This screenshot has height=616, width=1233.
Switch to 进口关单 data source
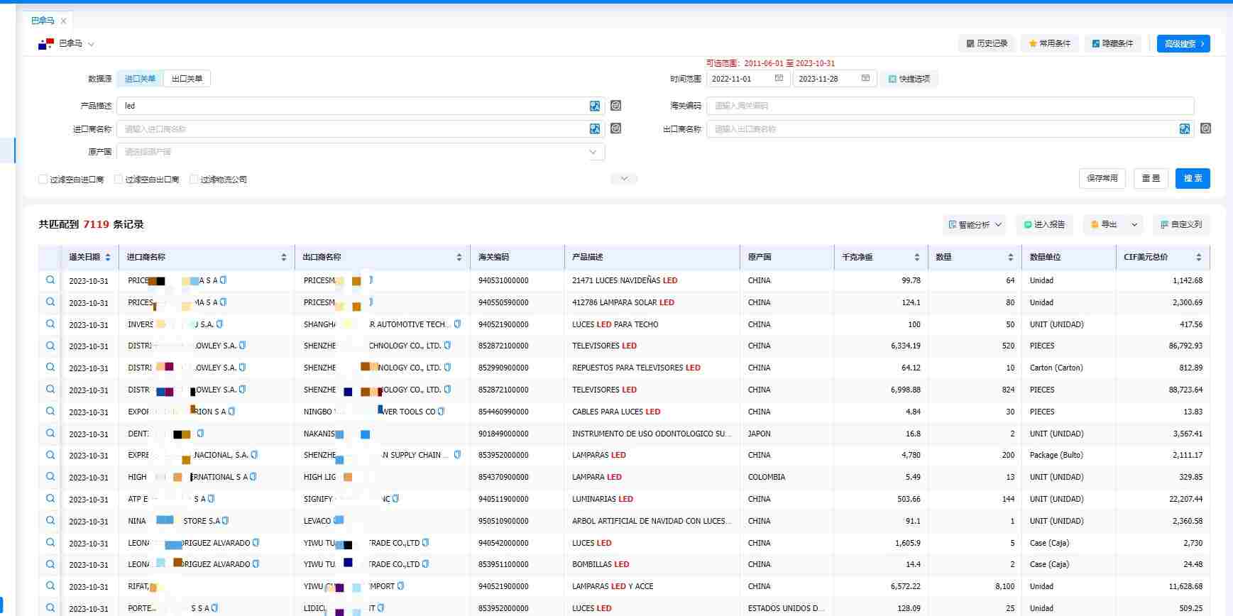point(140,79)
